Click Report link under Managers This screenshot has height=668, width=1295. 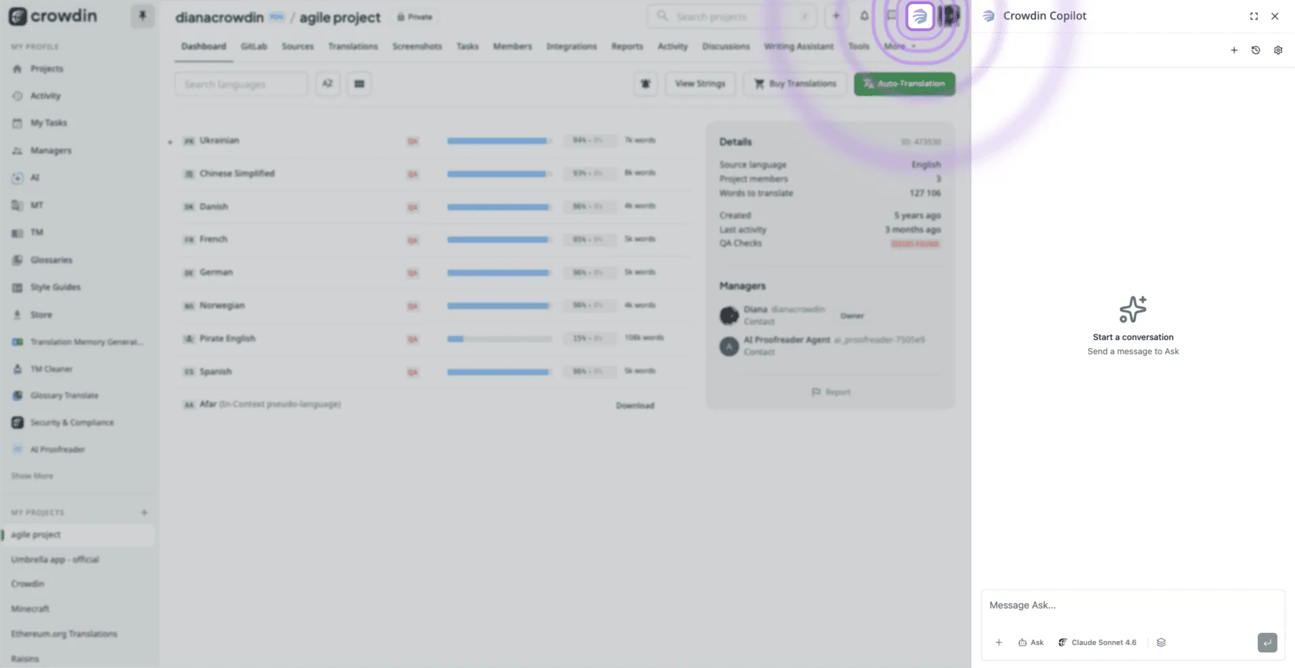click(x=831, y=392)
